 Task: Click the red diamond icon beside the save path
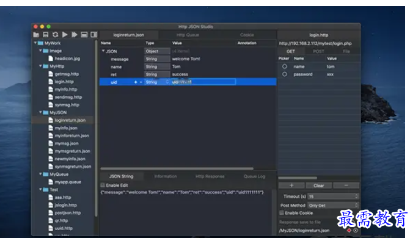[x=349, y=231]
